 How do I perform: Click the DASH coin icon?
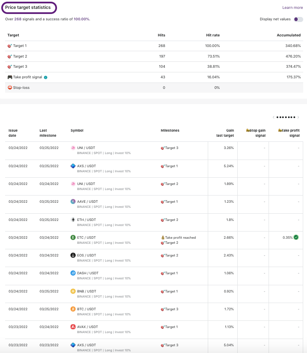point(73,273)
